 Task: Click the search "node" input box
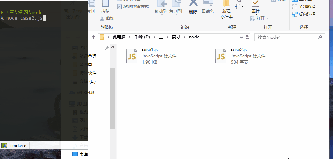[x=290, y=37]
